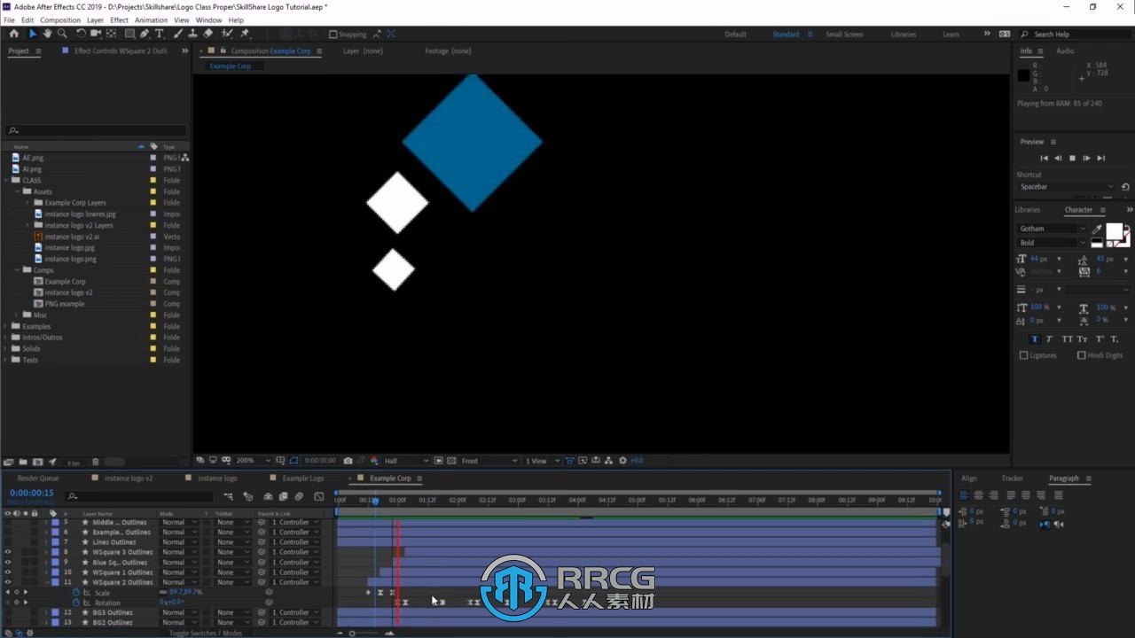The width and height of the screenshot is (1135, 638).
Task: Hide Blue Sq... Outlines layer eye toggle
Action: [8, 562]
